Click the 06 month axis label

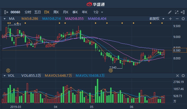pos(132,107)
